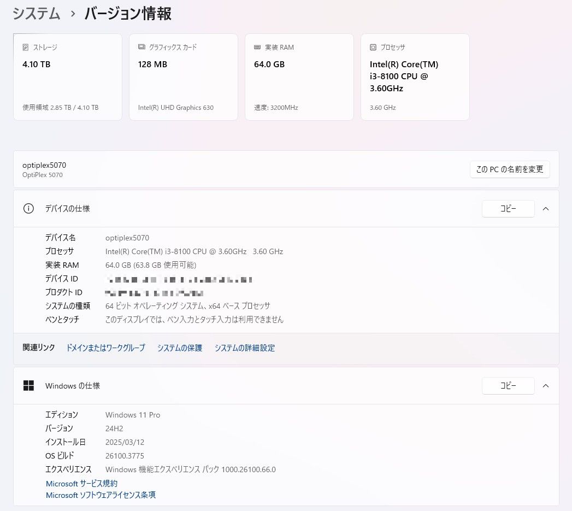The width and height of the screenshot is (572, 511).
Task: Open システムの保護 link
Action: click(180, 348)
